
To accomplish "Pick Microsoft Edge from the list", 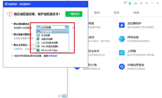I will (53, 50).
